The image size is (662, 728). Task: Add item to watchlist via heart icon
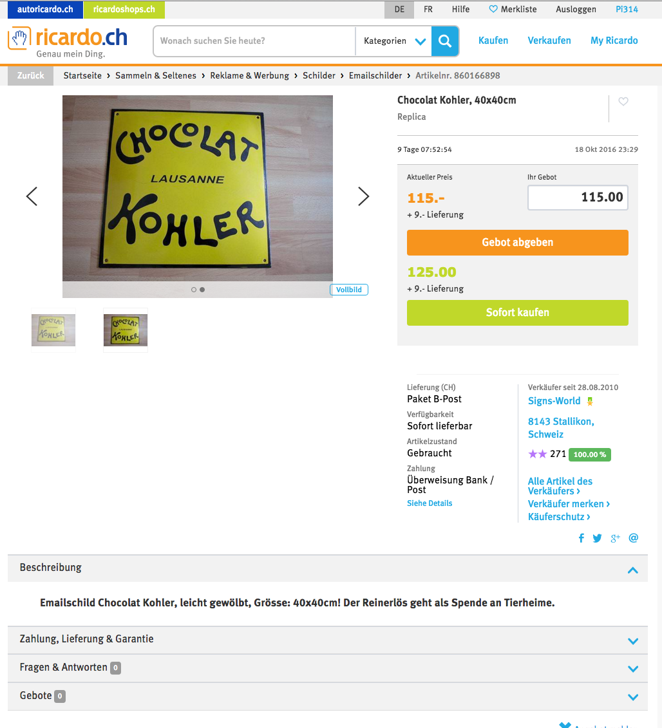pyautogui.click(x=623, y=101)
